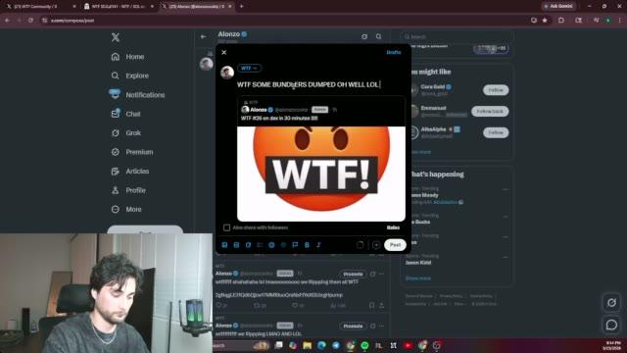Screen dimensions: 627x353
Task: Switch to WTF / SOL browser tab
Action: point(119,7)
